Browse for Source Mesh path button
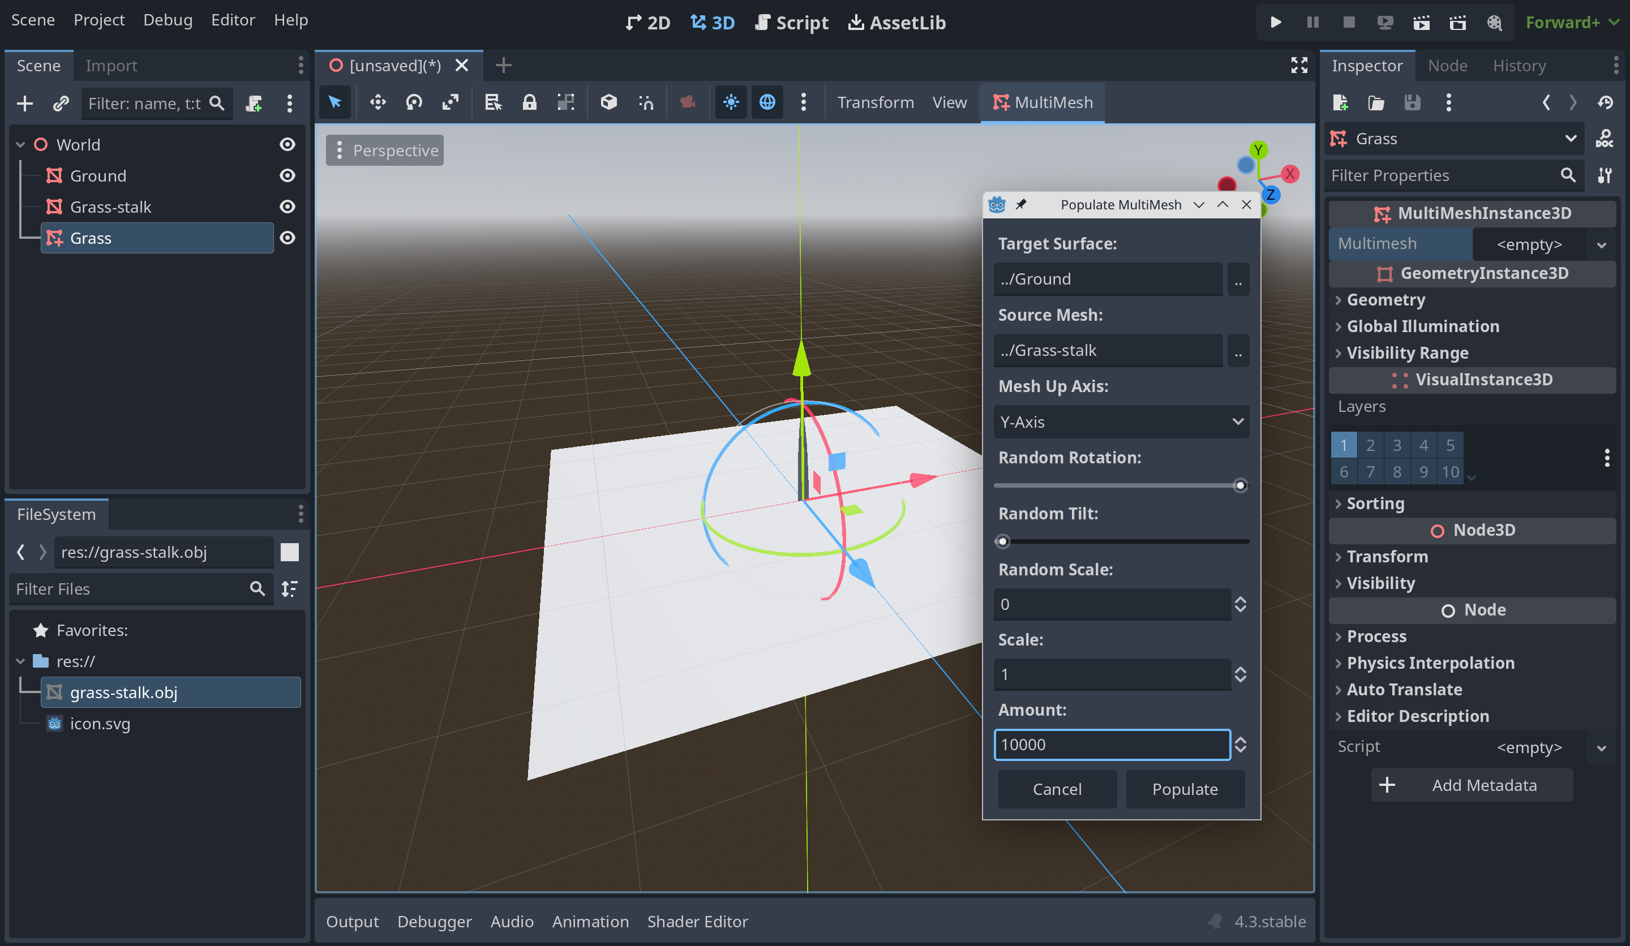This screenshot has height=946, width=1630. click(1237, 350)
